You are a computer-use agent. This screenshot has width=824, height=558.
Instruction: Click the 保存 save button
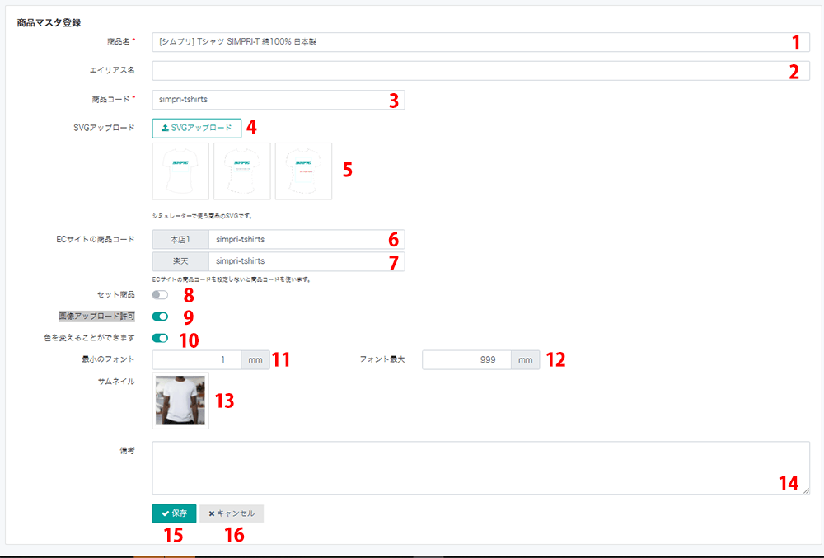174,513
